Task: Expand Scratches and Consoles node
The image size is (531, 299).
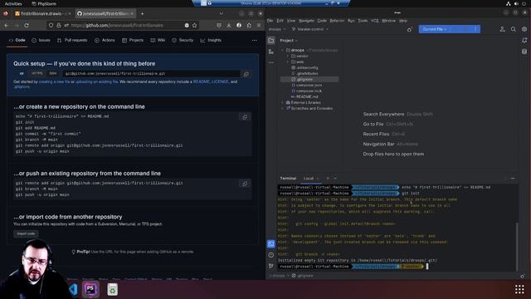Action: pos(282,108)
